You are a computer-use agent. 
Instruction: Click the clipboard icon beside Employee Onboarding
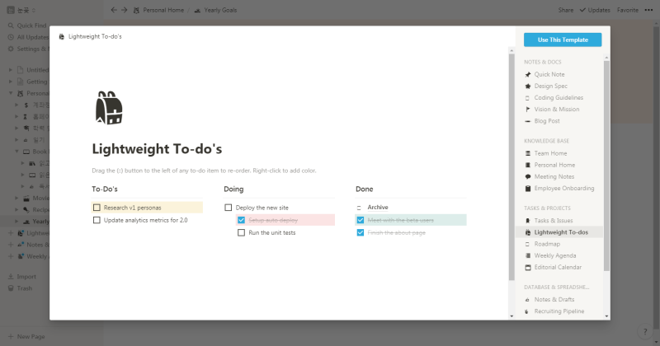528,189
